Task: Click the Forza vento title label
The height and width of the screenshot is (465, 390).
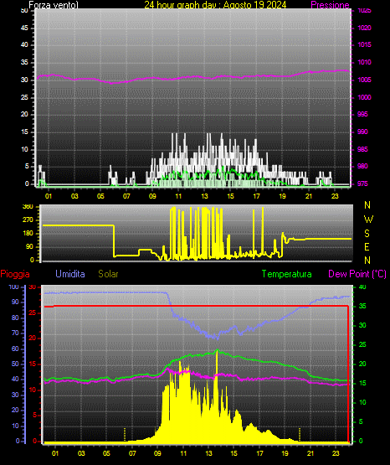Action: 54,5
